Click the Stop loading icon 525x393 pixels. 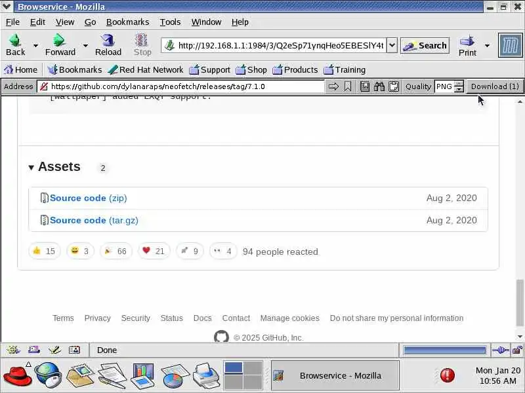tap(142, 41)
